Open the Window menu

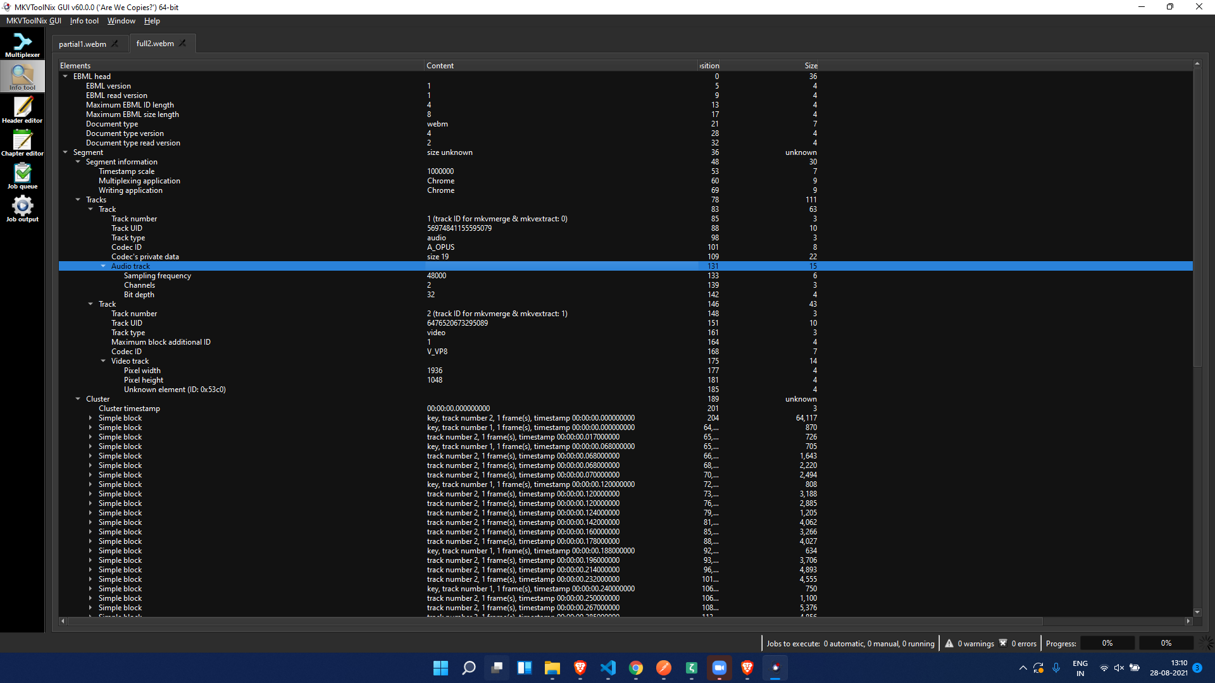[x=121, y=20]
